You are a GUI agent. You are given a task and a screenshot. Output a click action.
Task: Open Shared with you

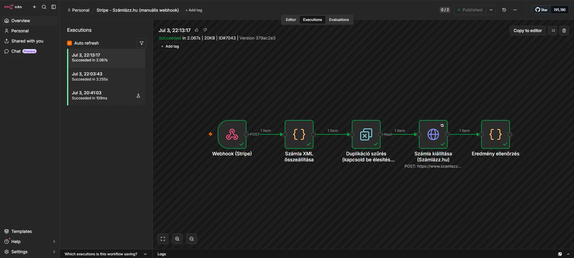click(x=30, y=41)
